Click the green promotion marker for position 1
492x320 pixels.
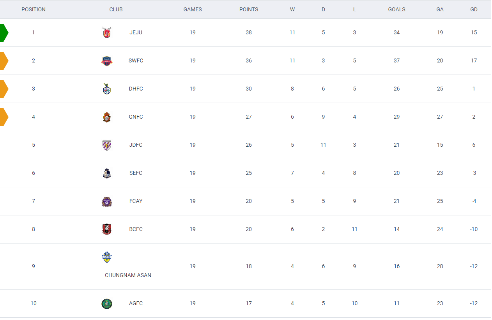click(x=4, y=32)
